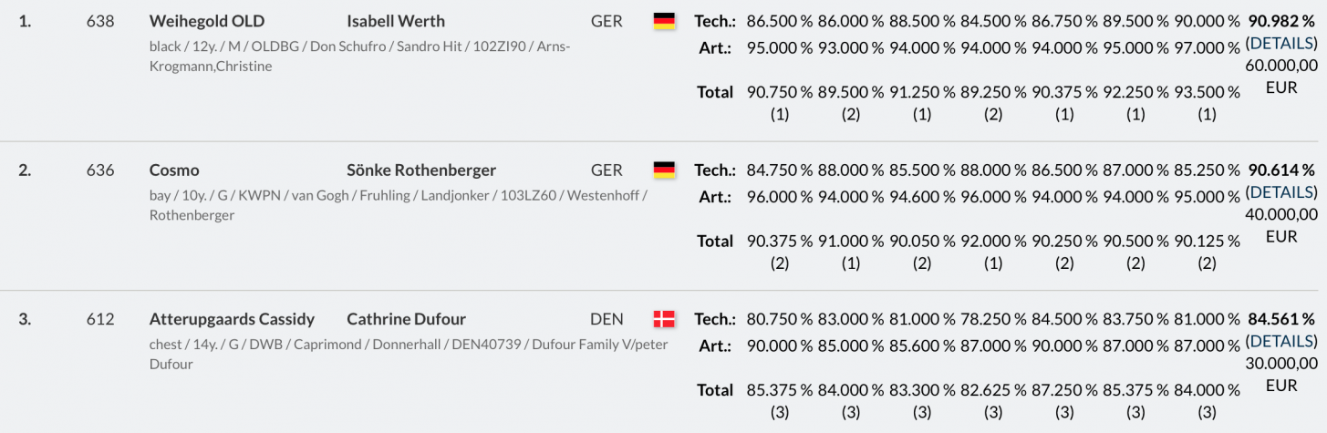Select rider name Cathrine Dufour
Image resolution: width=1327 pixels, height=433 pixels.
click(x=406, y=319)
